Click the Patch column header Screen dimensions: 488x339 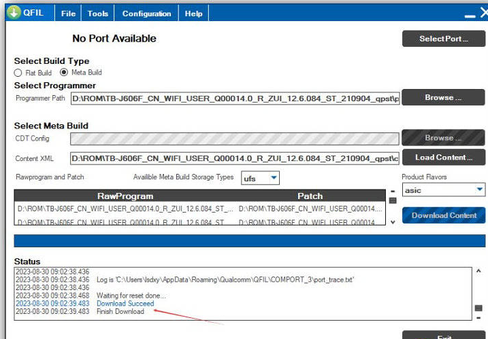(x=310, y=196)
